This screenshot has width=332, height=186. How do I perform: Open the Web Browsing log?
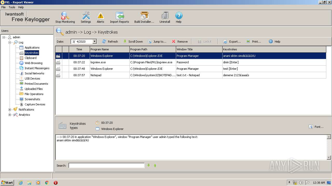(x=33, y=63)
